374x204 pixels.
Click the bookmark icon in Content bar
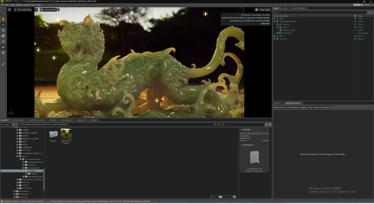pyautogui.click(x=218, y=125)
